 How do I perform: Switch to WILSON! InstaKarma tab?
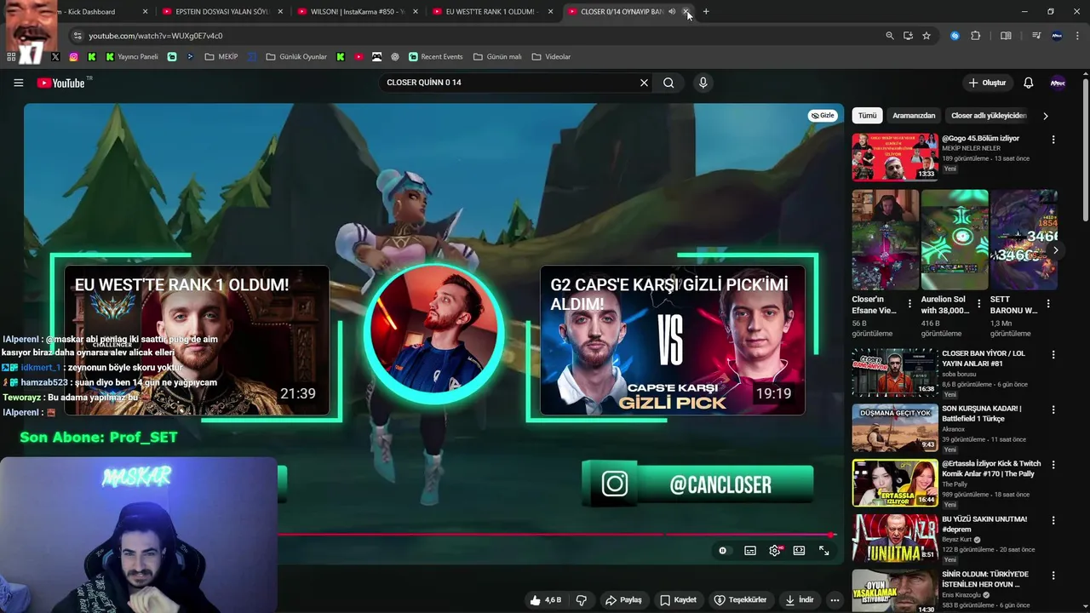357,12
